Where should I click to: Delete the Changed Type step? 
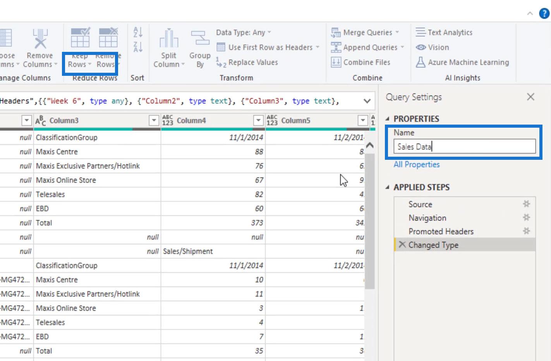402,245
